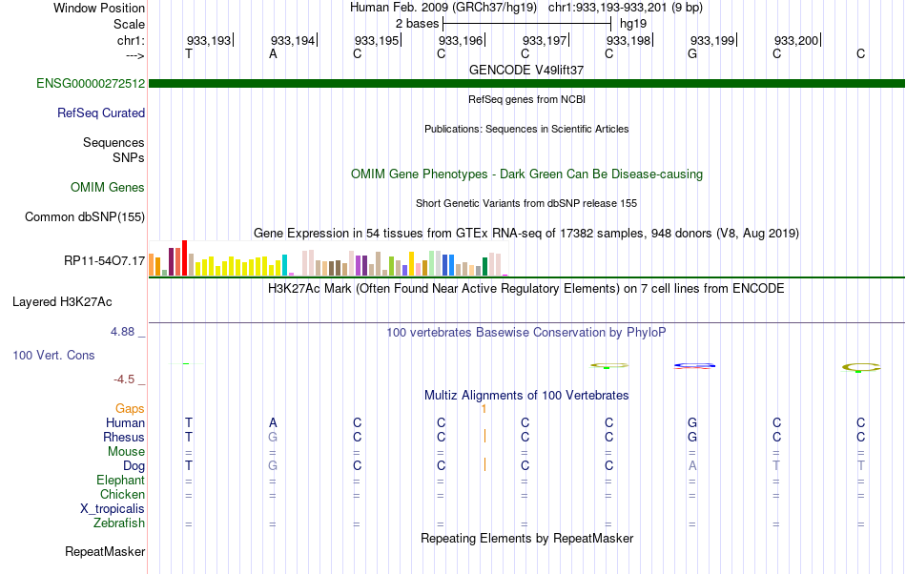The image size is (906, 574).
Task: Click Publications: Sequences in Scientific Articles title
Action: coord(526,129)
